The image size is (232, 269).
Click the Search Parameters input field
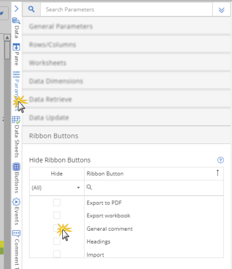[126, 10]
